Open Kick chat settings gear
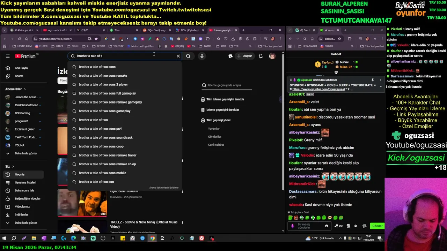The image size is (447, 251). [x=356, y=226]
